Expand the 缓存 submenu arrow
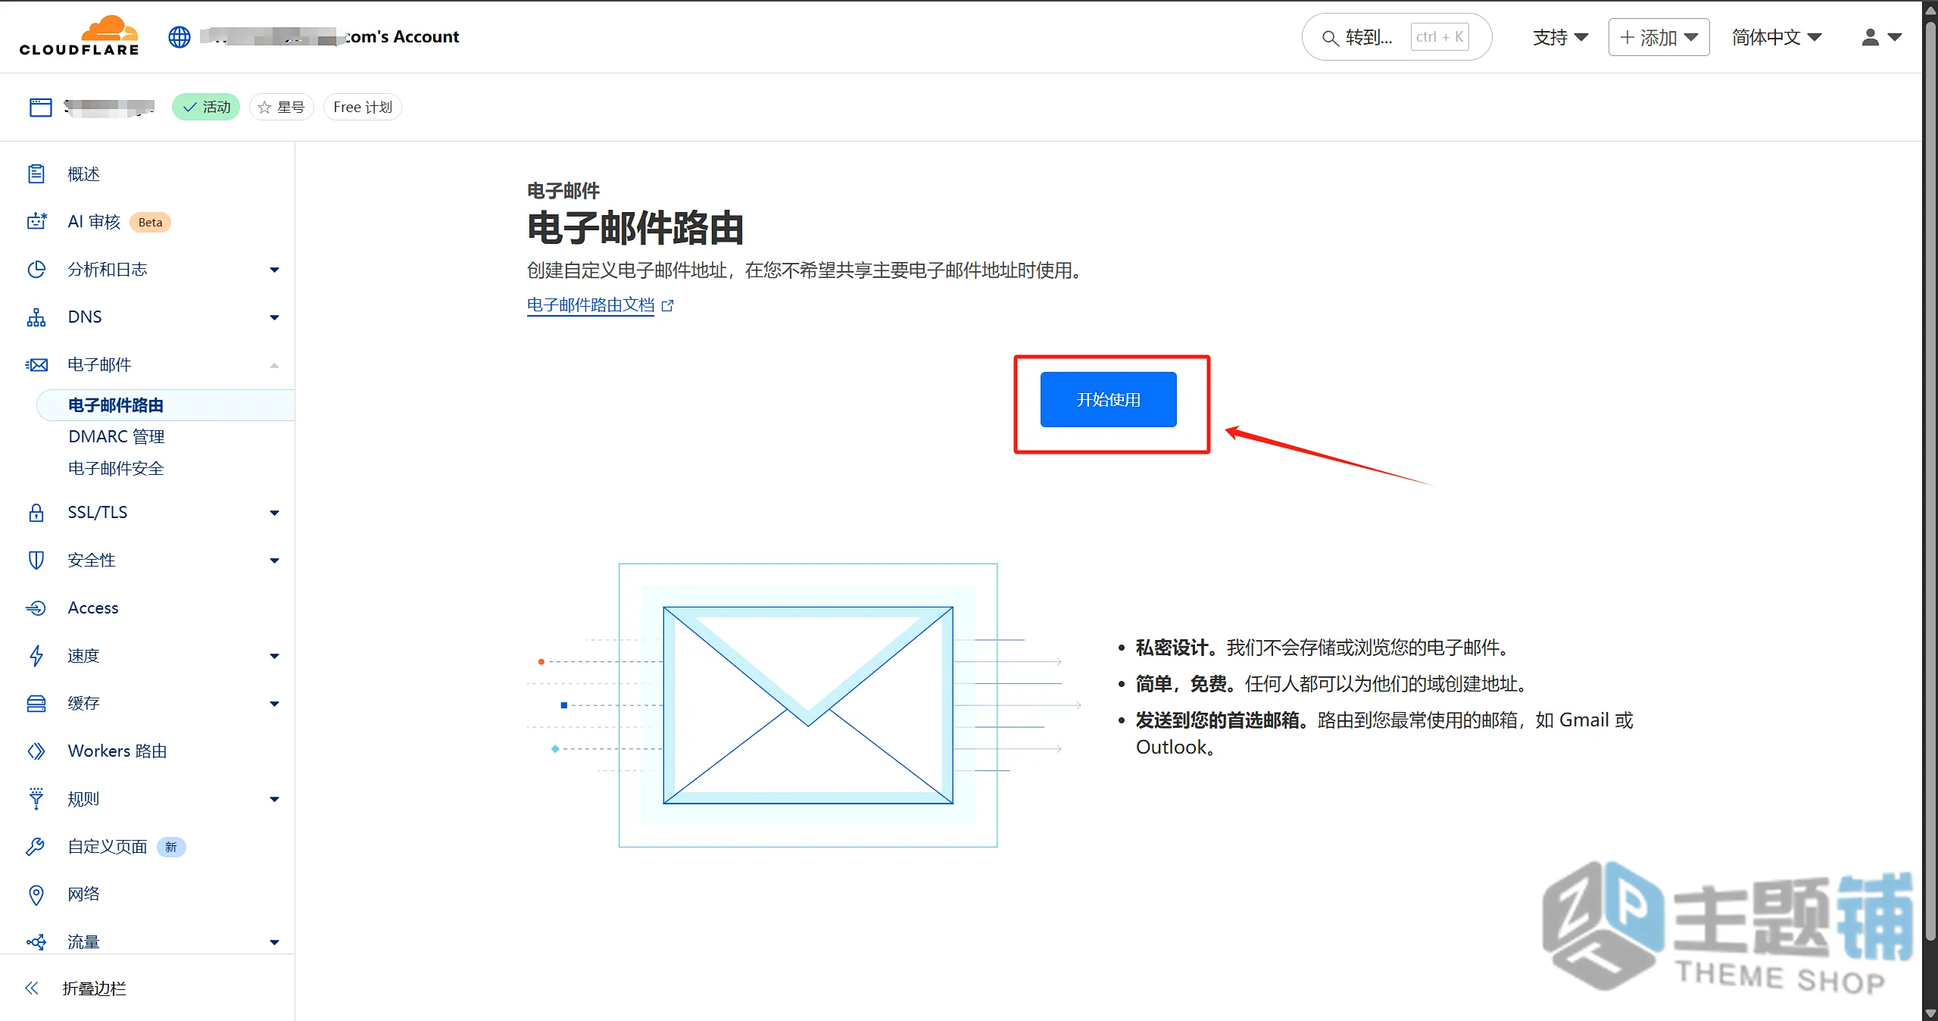1938x1021 pixels. [x=275, y=704]
